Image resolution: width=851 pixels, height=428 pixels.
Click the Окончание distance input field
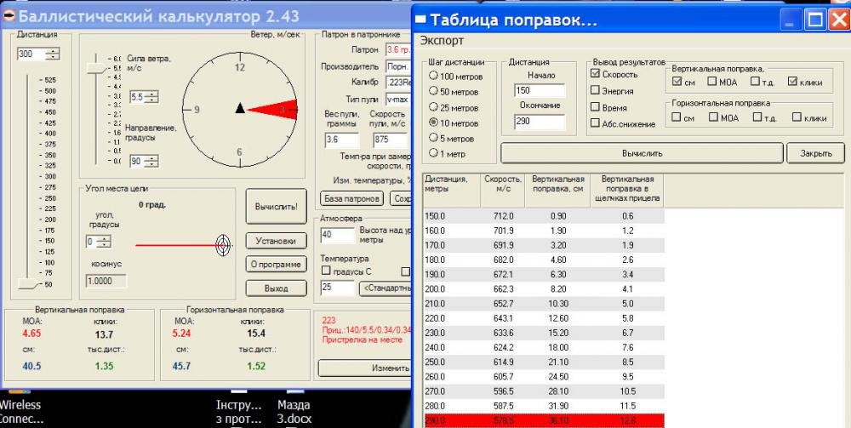539,122
